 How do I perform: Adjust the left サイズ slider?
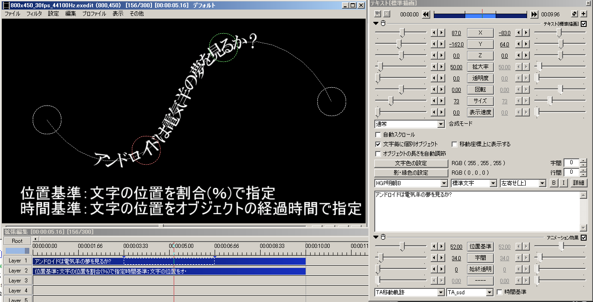tap(390, 101)
